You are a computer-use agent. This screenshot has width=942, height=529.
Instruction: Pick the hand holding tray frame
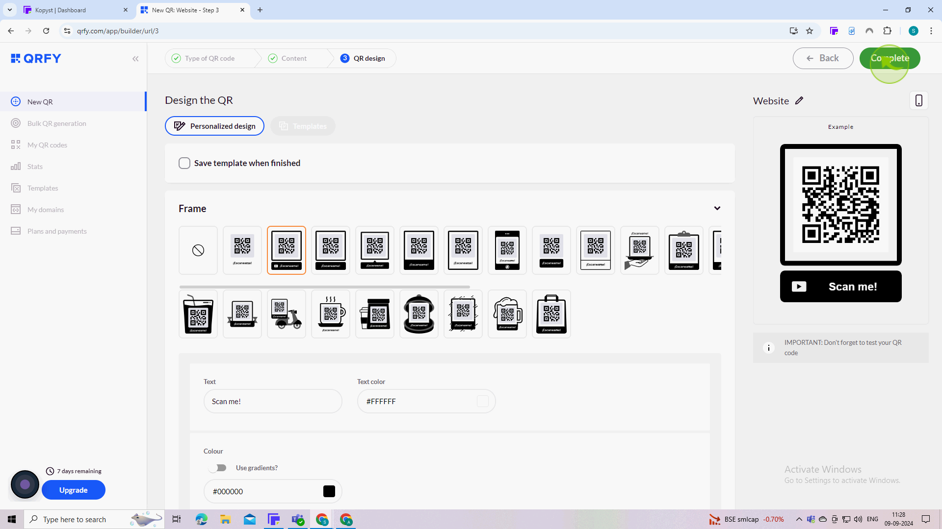(x=640, y=250)
